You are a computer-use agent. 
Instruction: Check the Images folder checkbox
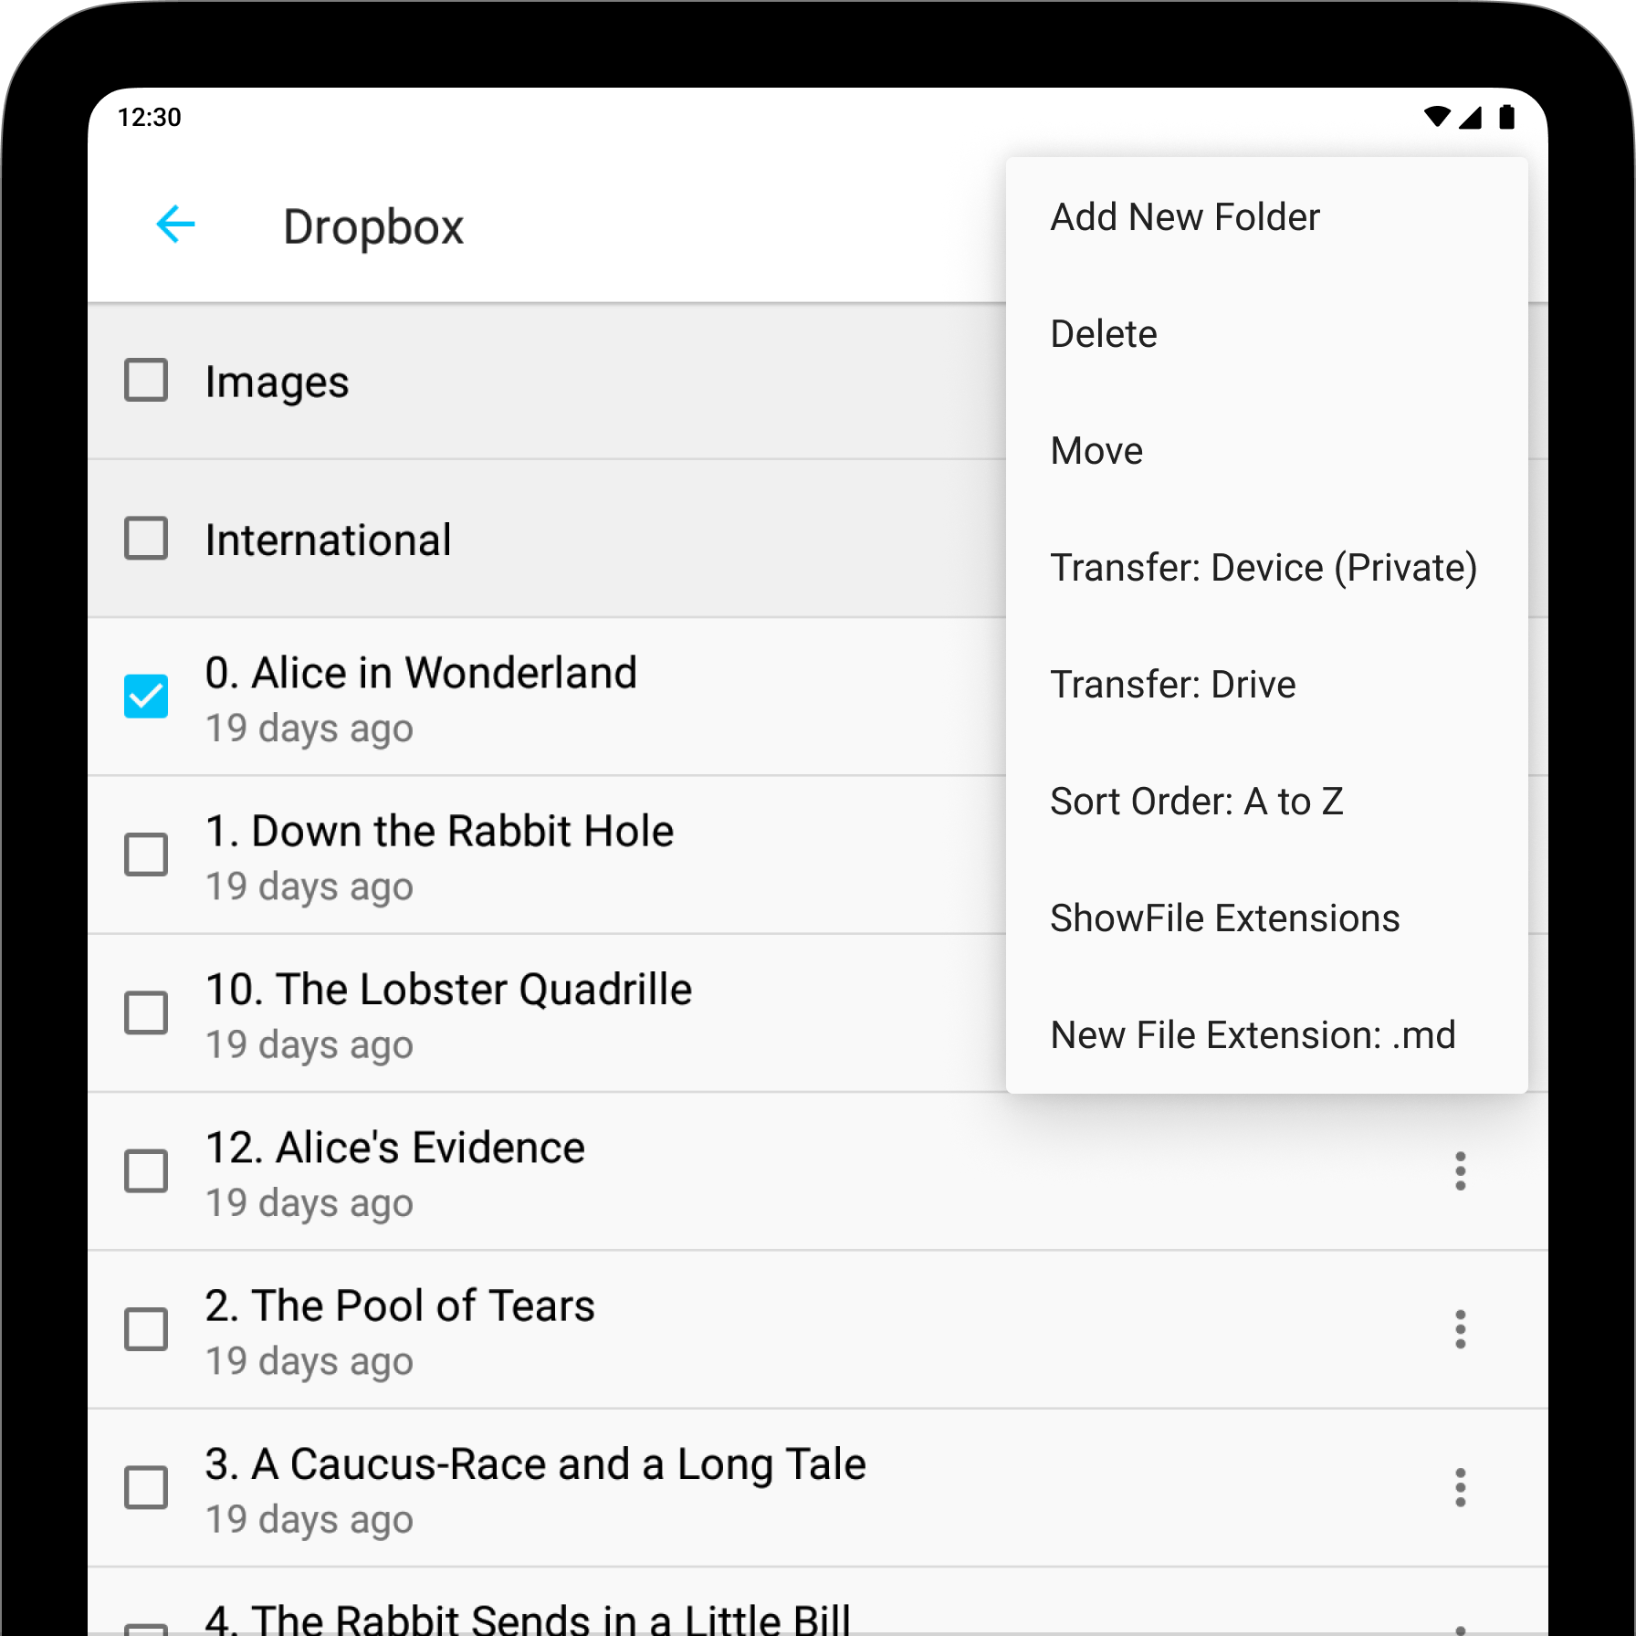[146, 380]
